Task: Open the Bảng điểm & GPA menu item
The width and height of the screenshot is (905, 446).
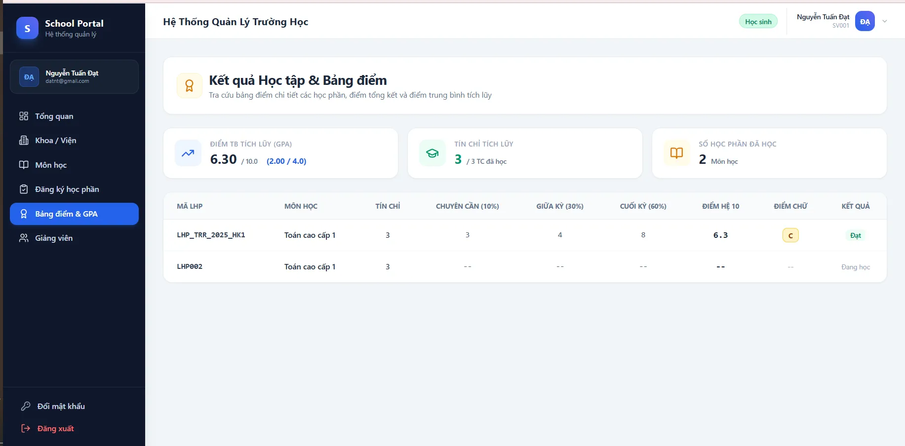Action: tap(74, 214)
